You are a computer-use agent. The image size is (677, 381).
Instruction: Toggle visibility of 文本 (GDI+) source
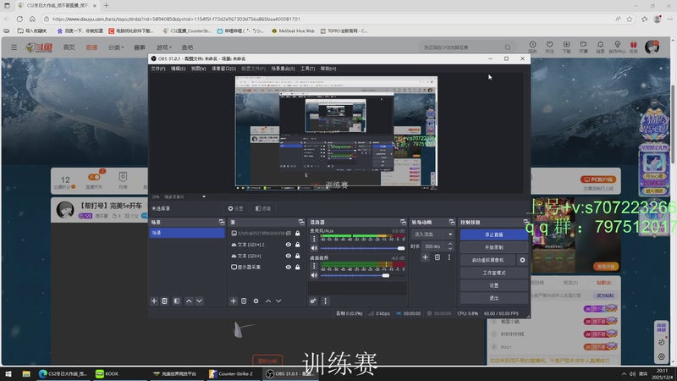coord(288,256)
